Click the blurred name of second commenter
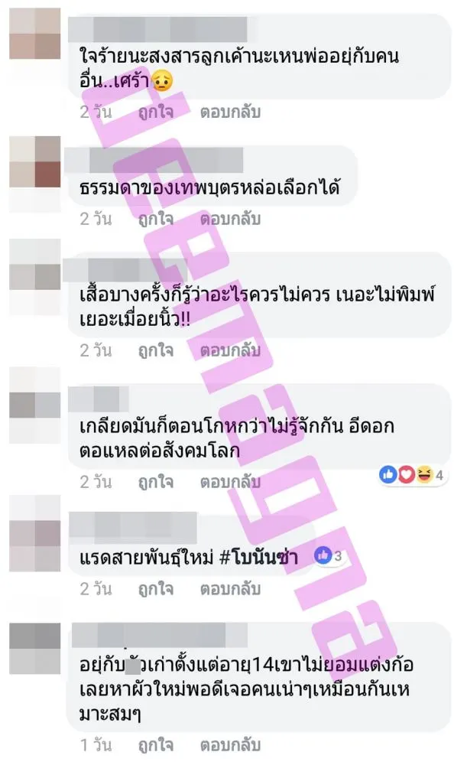This screenshot has width=454, height=765. (x=166, y=161)
